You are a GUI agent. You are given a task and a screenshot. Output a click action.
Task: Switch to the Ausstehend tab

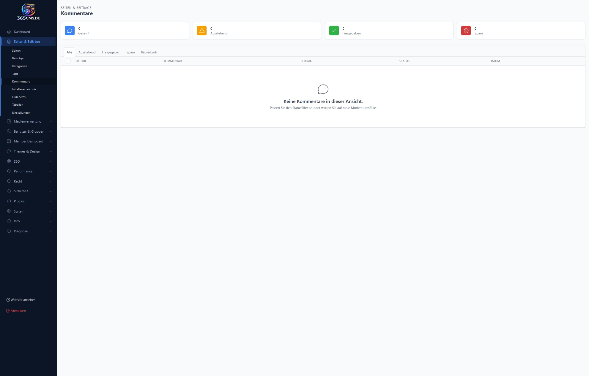click(x=87, y=52)
